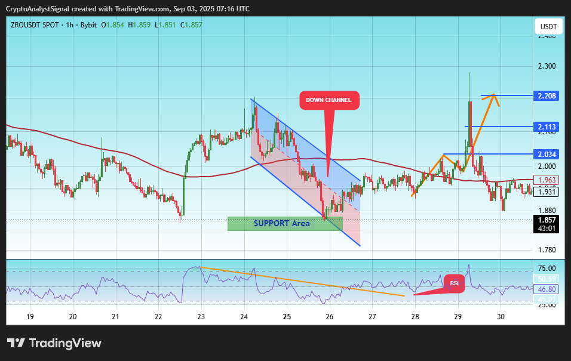Viewport: 571px width, 361px height.
Task: Click the Bybit exchange label
Action: tap(88, 25)
